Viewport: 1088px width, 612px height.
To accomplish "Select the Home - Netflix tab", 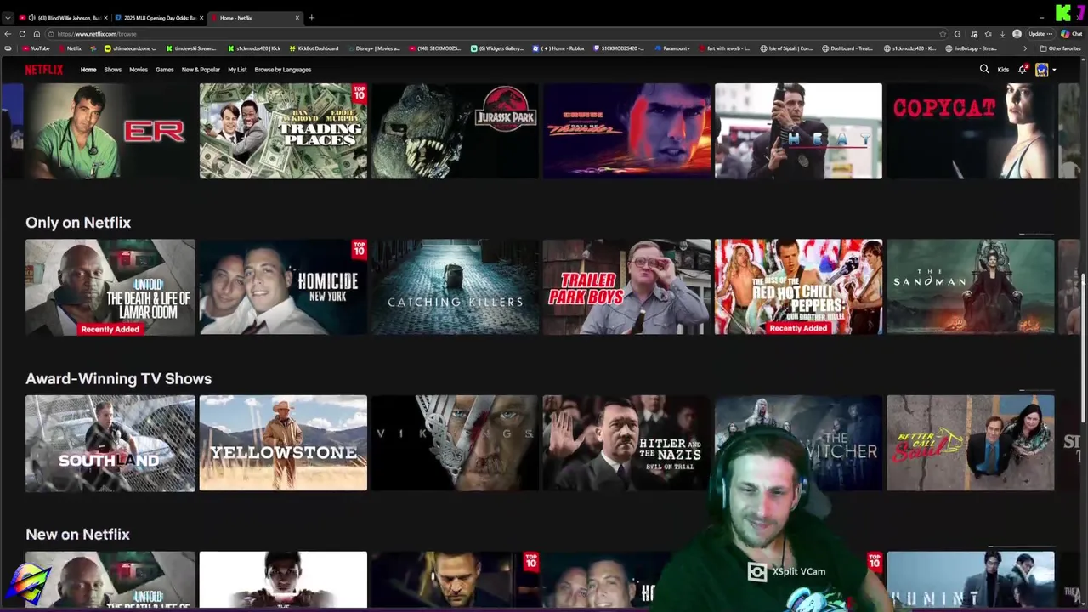I will [255, 18].
